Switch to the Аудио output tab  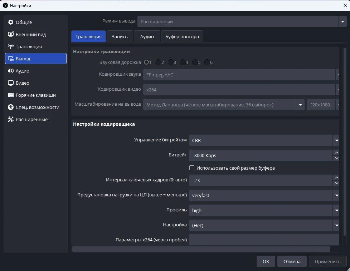coord(147,36)
